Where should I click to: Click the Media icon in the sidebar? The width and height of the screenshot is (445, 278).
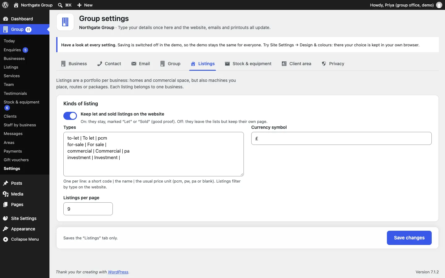click(6, 194)
